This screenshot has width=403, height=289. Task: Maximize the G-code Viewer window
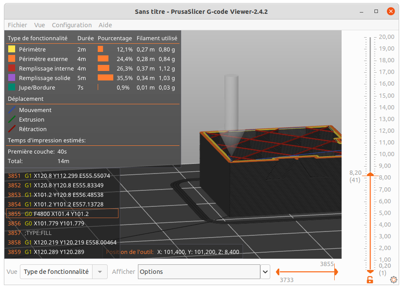click(x=376, y=11)
